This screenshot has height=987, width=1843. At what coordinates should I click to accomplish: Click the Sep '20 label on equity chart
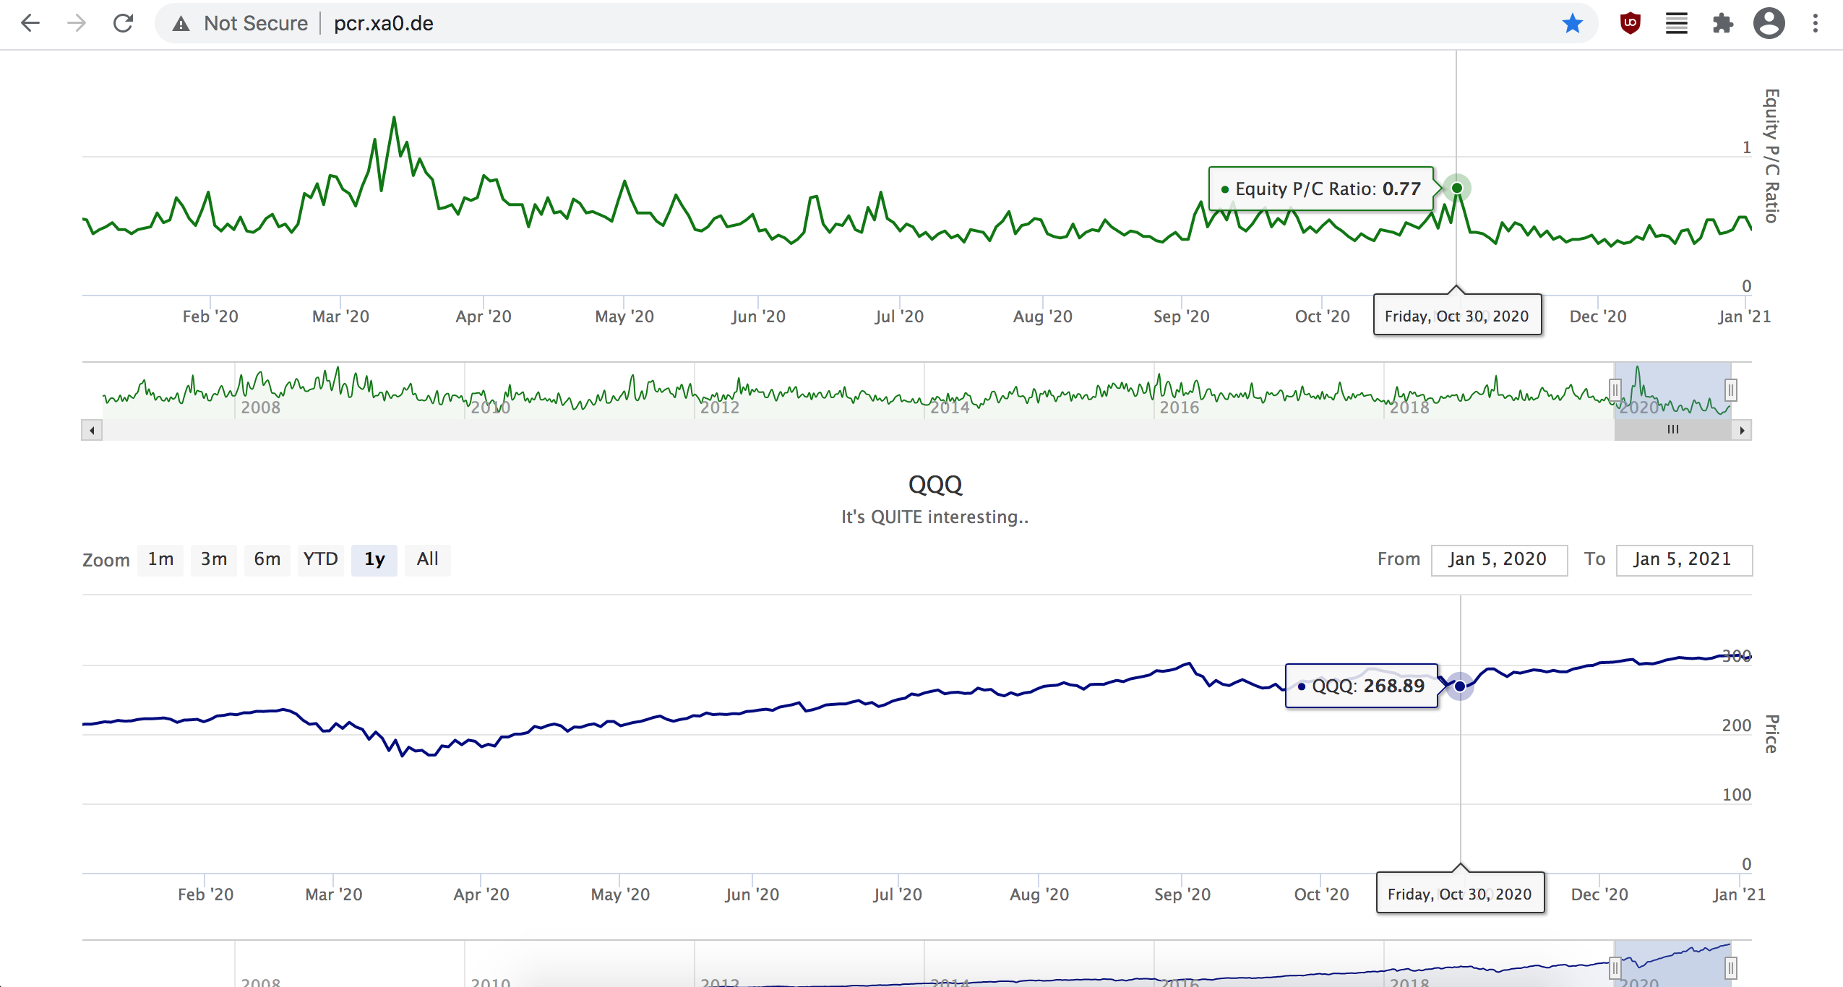[1182, 316]
